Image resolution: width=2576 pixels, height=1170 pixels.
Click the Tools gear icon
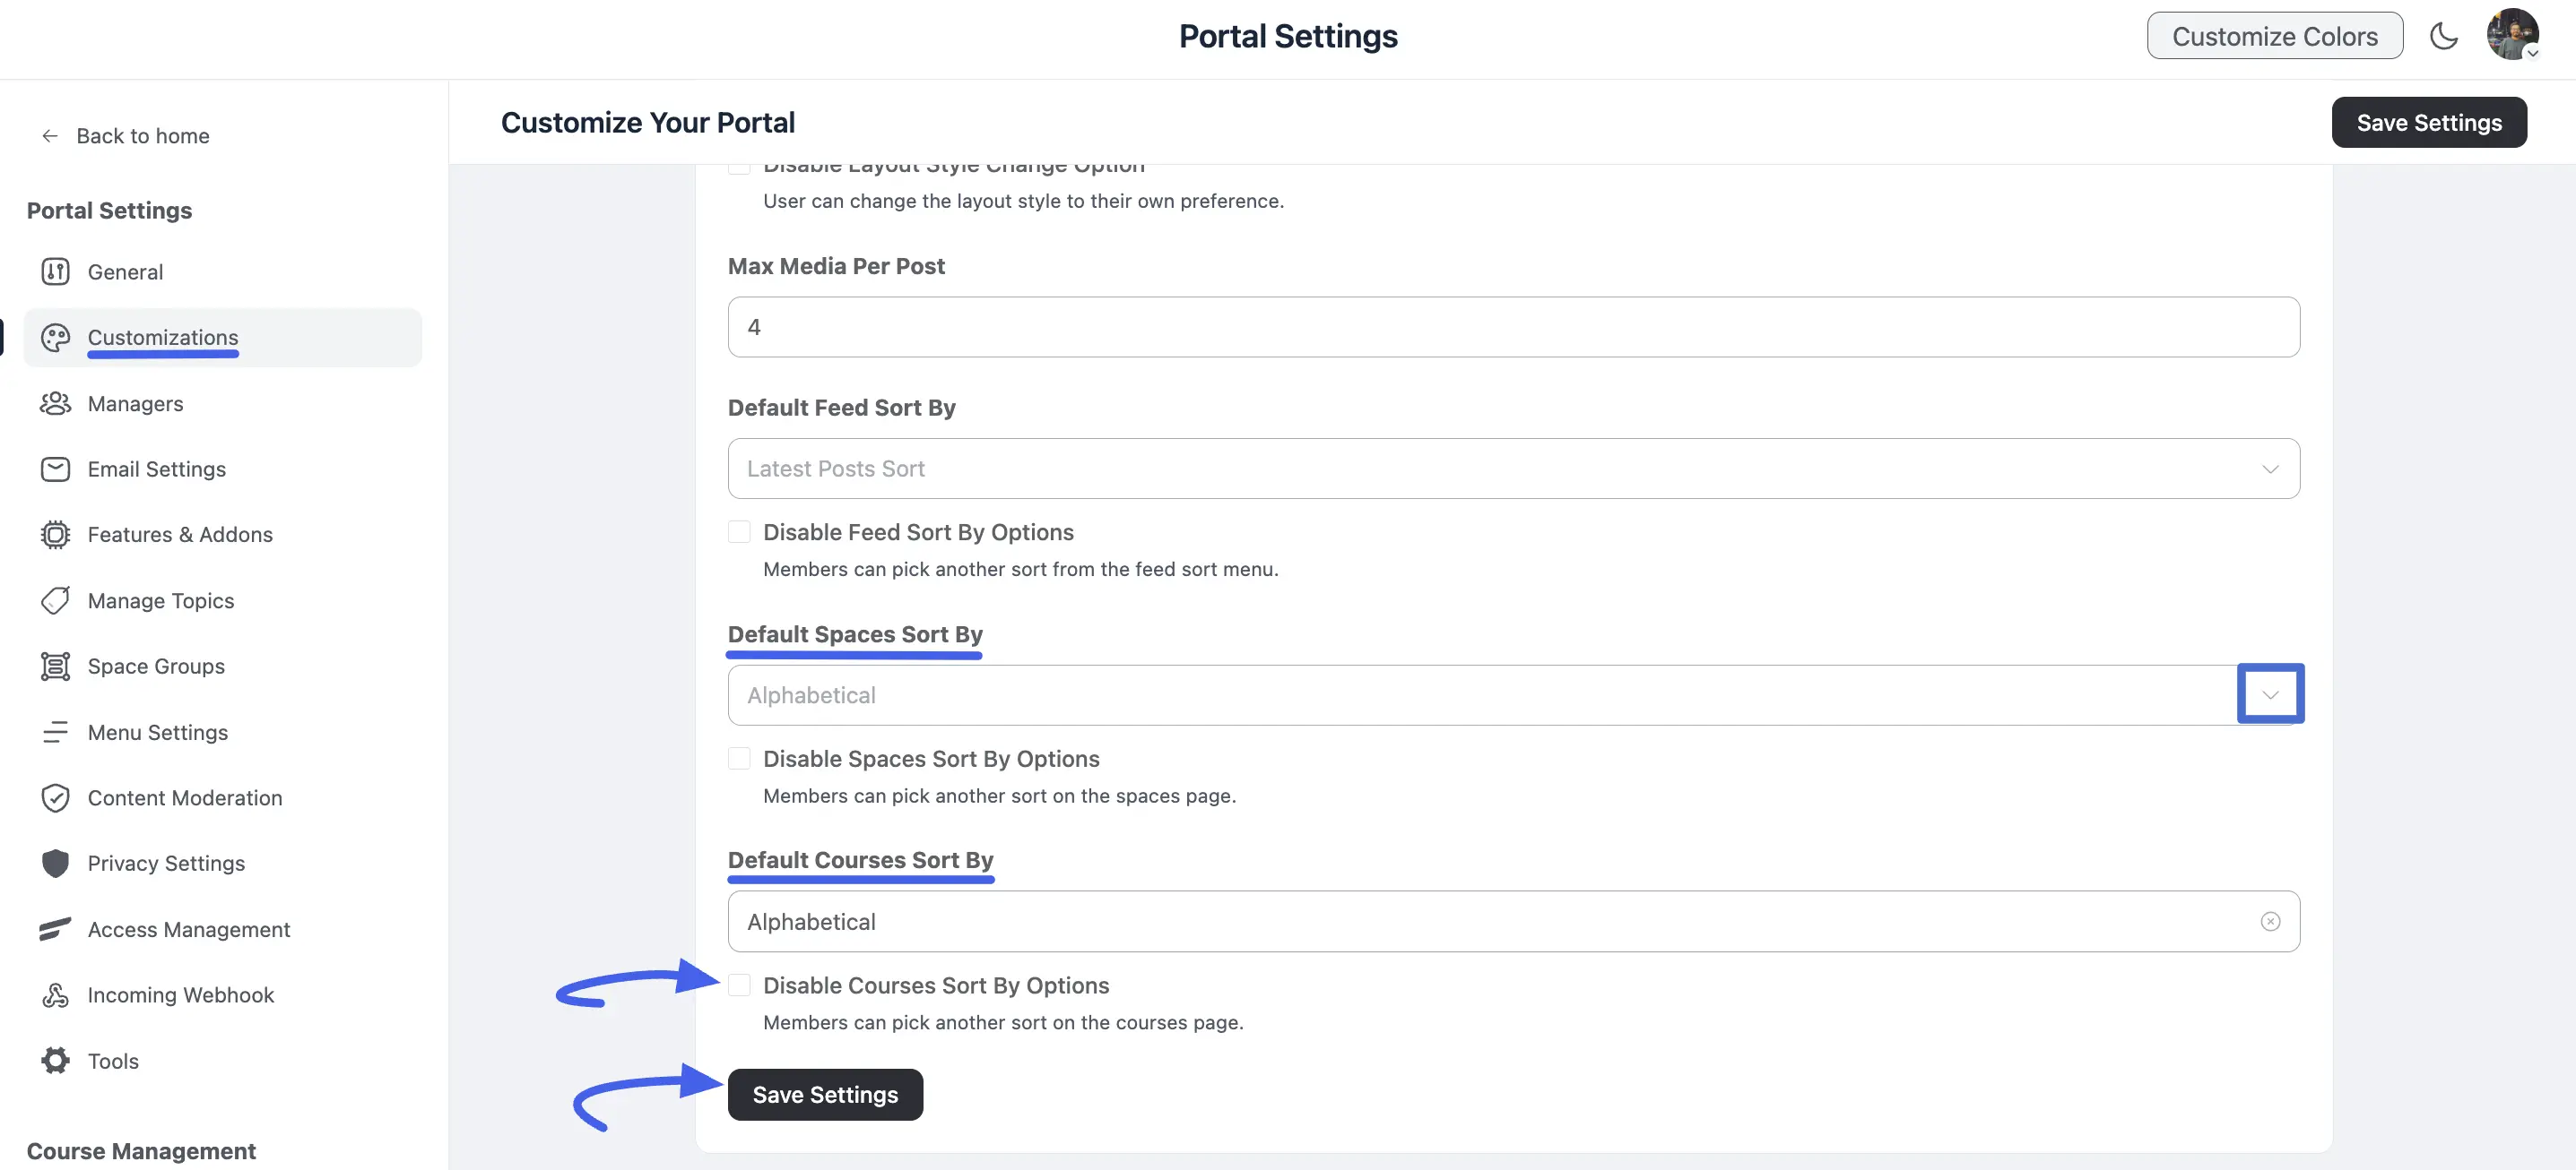(55, 1061)
